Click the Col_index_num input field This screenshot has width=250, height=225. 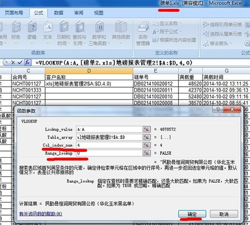pos(109,145)
